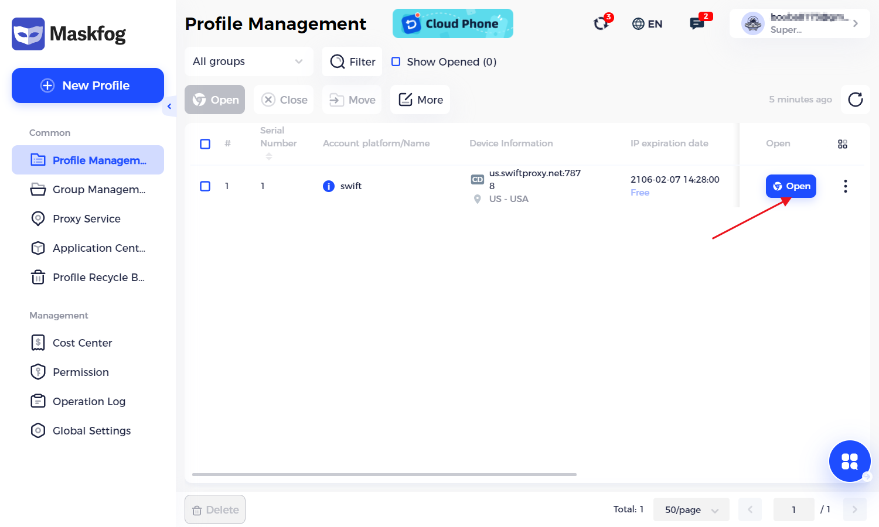Click the refresh list icon
This screenshot has width=879, height=527.
pyautogui.click(x=855, y=100)
